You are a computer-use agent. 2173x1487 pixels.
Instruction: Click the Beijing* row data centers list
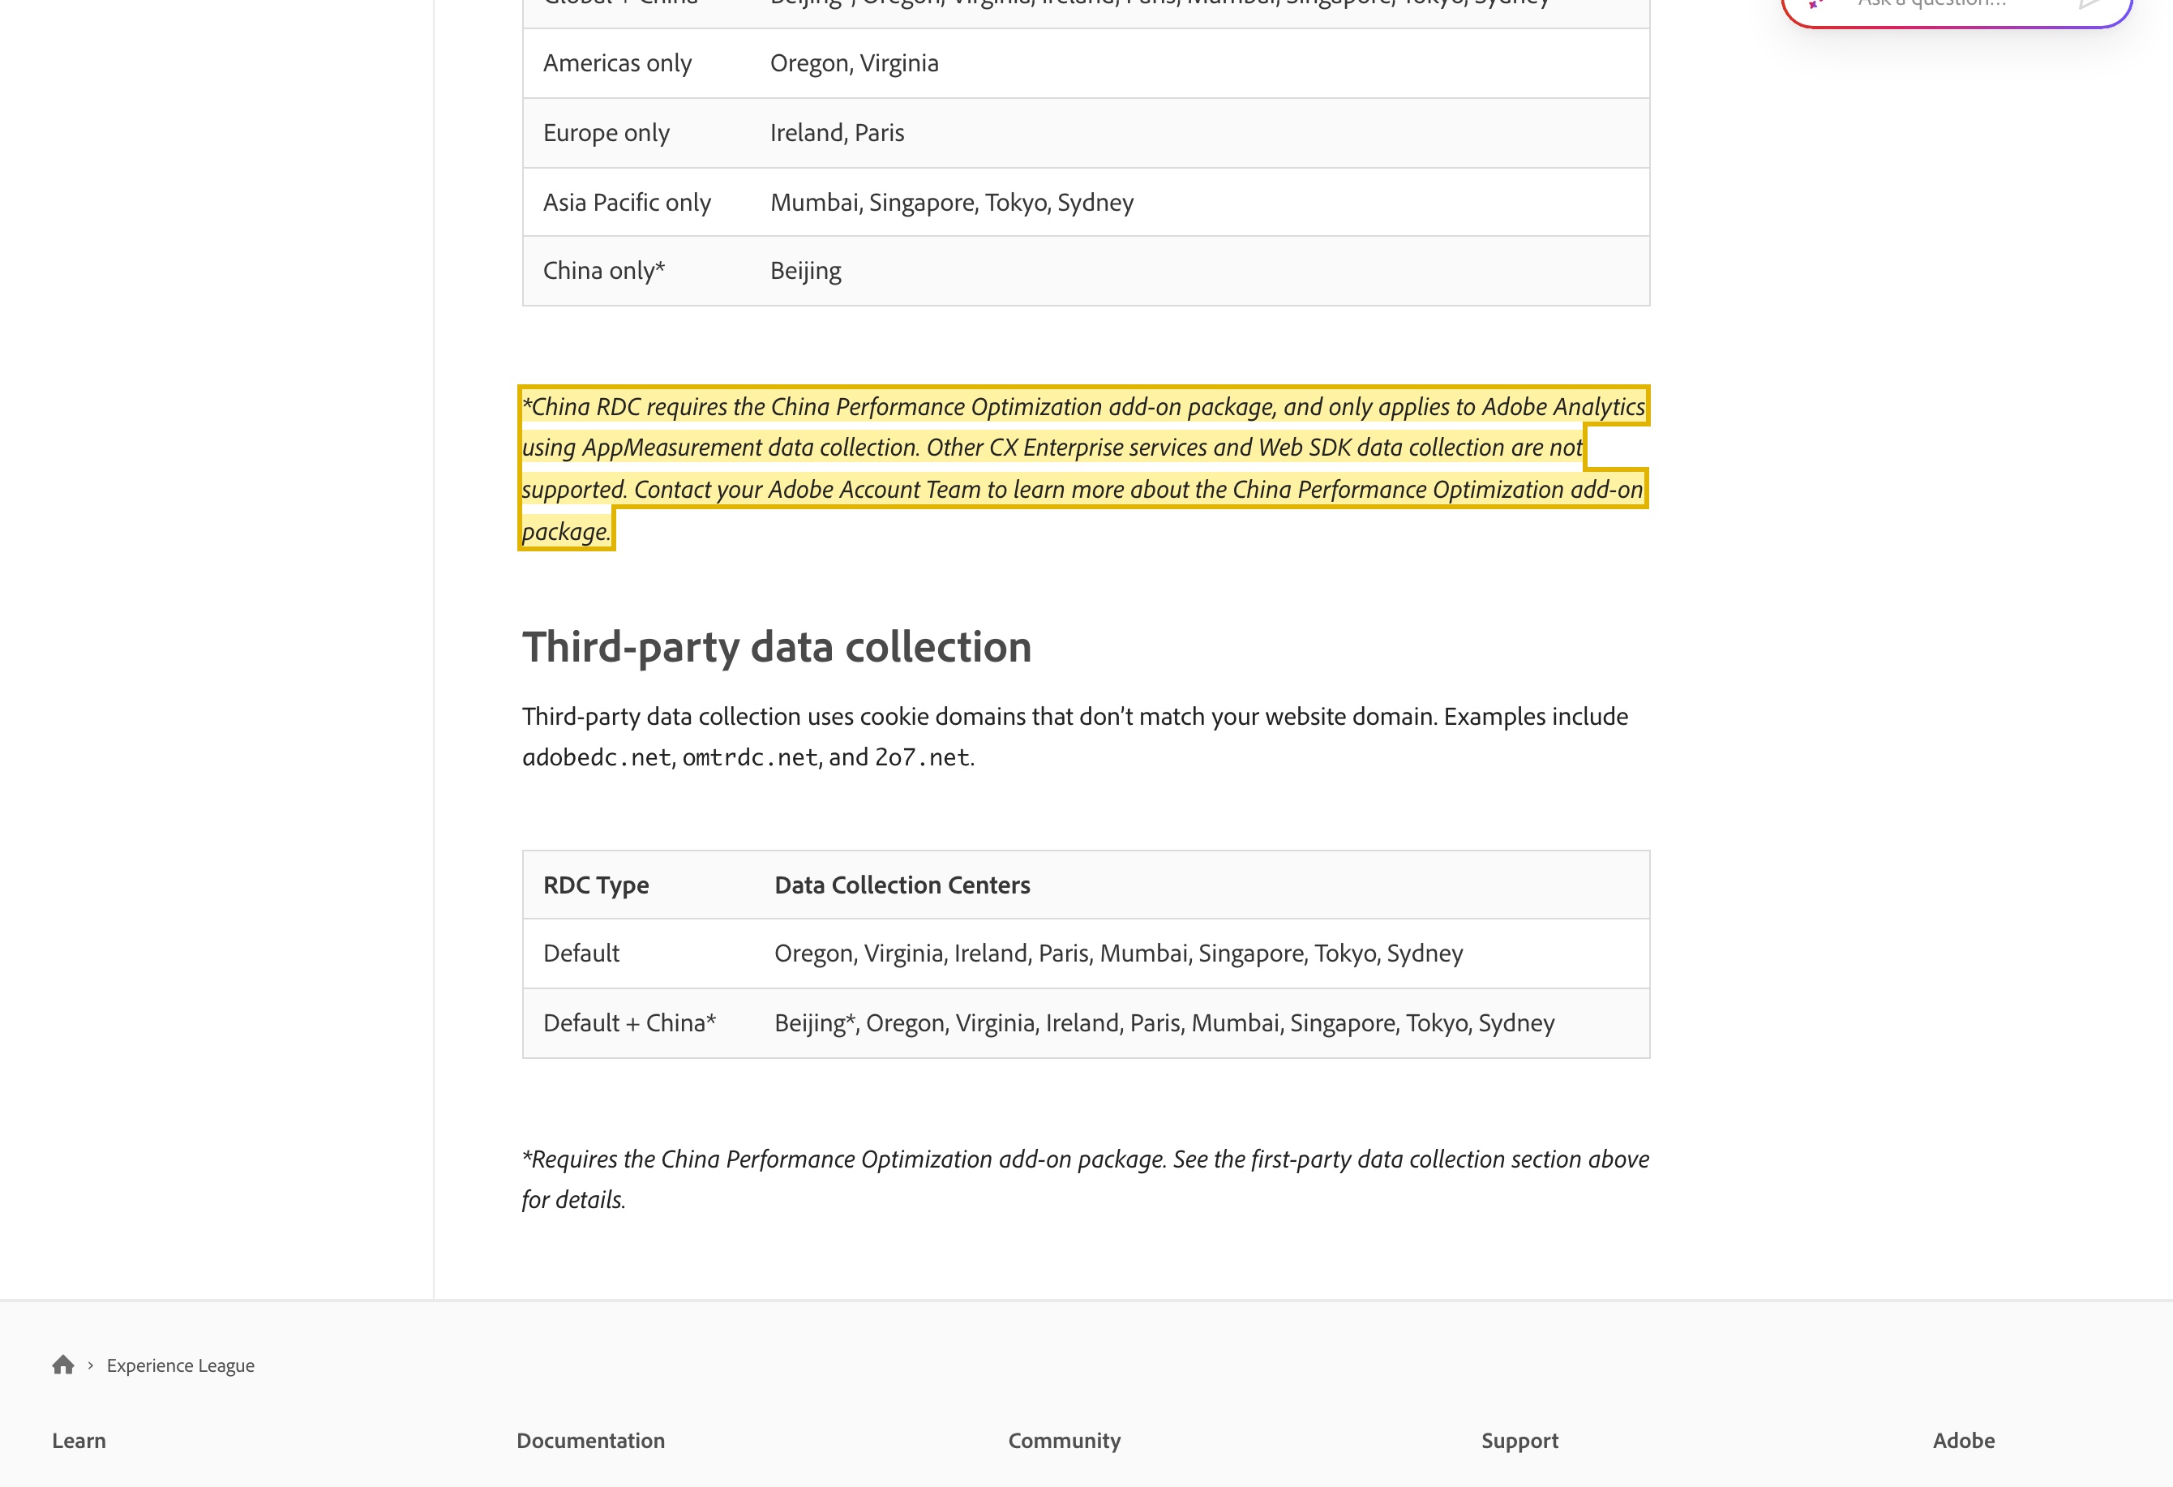click(1202, 1023)
